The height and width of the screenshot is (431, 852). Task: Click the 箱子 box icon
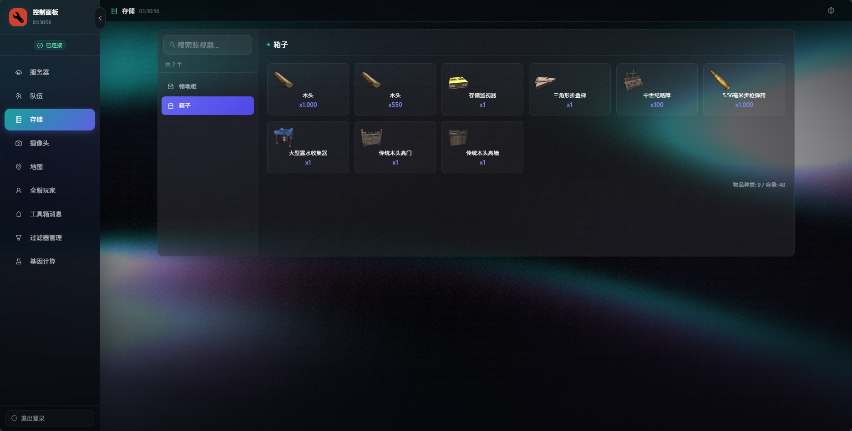[171, 105]
